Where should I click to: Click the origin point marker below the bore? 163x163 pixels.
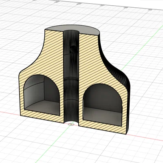pos(70,124)
